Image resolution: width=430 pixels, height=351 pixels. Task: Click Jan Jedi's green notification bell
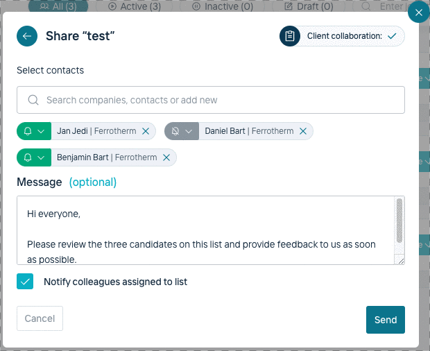pos(28,131)
